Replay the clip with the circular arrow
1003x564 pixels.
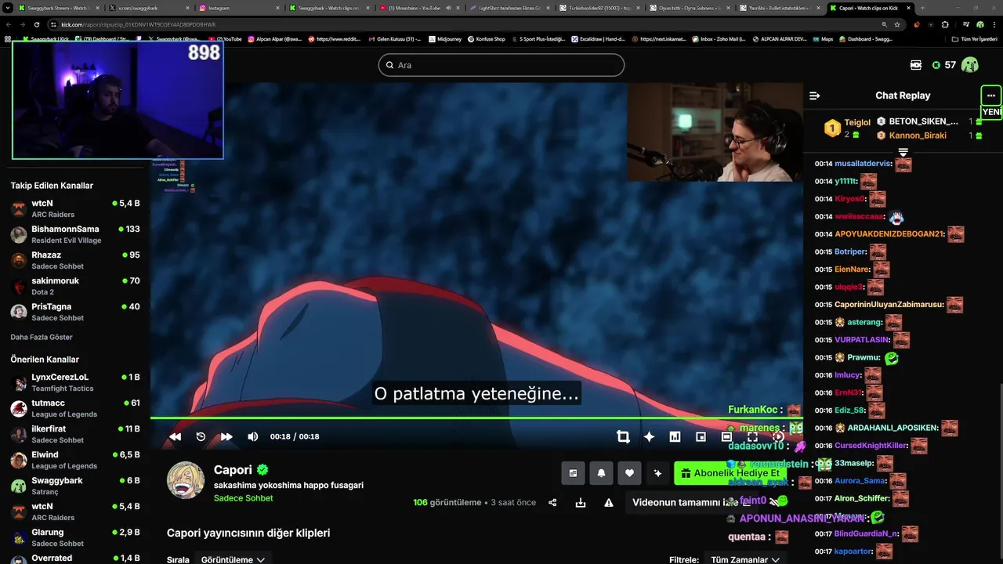201,436
